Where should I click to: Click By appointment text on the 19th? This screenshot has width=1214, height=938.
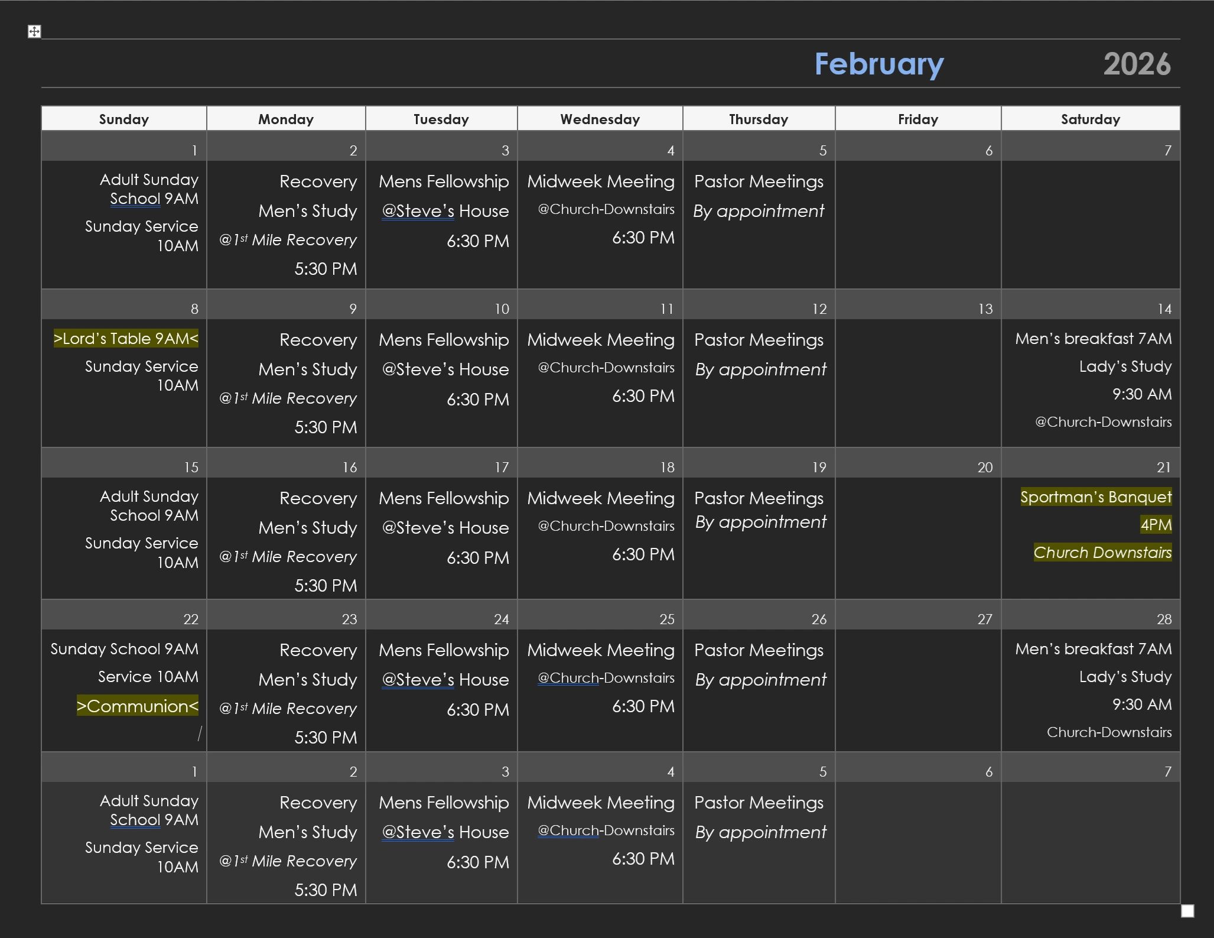point(760,522)
